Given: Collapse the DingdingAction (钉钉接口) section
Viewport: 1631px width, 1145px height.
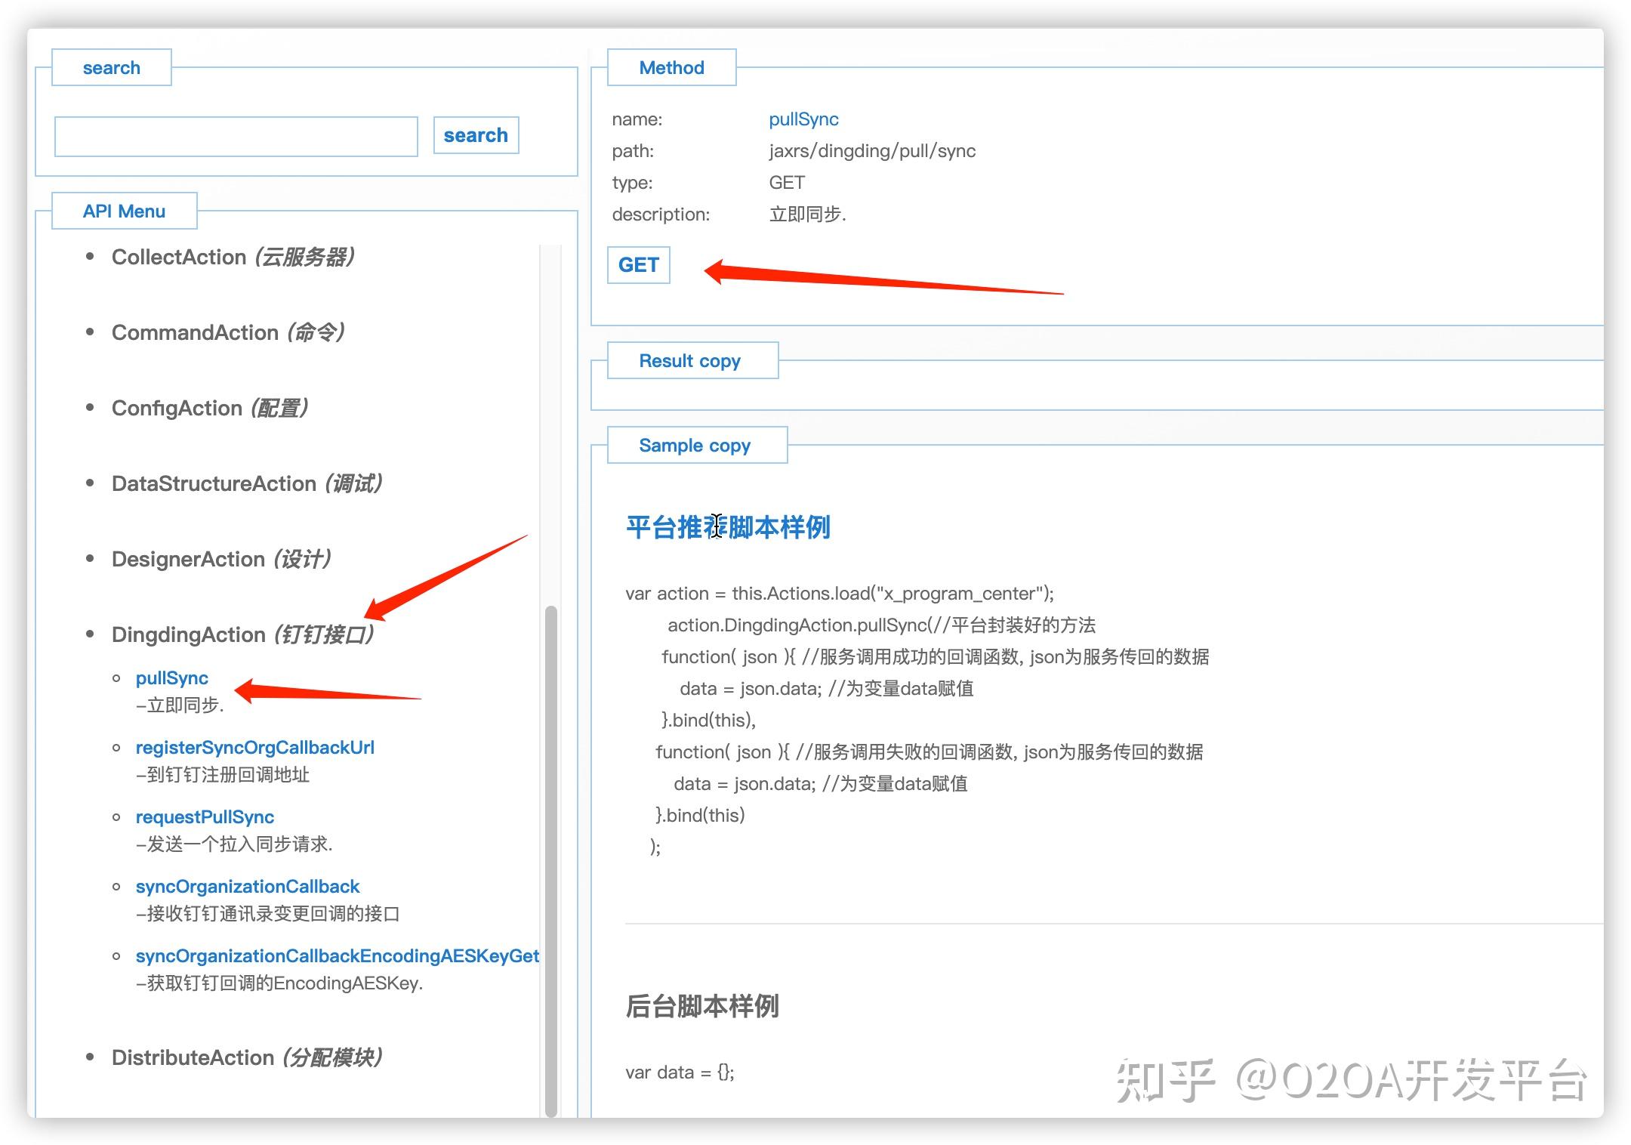Looking at the screenshot, I should point(243,634).
